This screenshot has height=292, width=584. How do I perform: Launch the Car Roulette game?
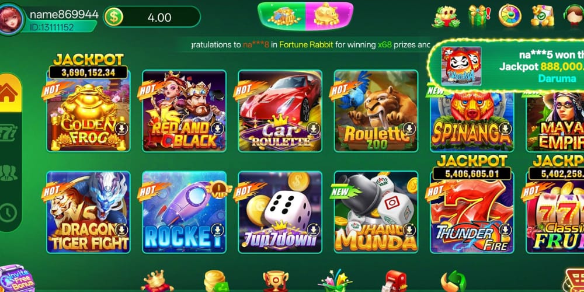[280, 110]
